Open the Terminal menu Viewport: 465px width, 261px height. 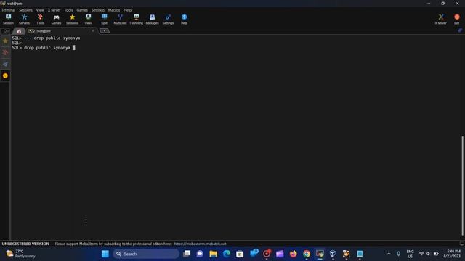[8, 10]
